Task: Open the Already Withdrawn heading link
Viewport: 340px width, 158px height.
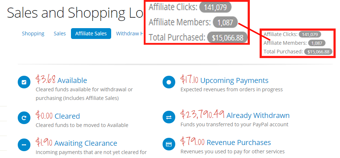Action: tap(258, 116)
